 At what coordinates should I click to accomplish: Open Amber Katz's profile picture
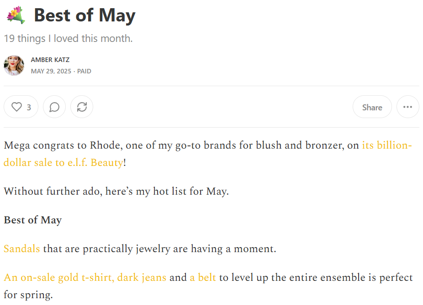14,65
